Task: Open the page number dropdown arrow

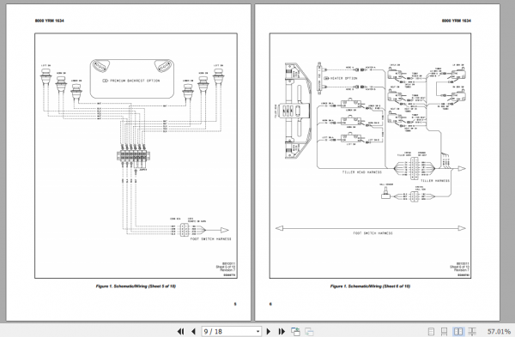Action: 257,331
